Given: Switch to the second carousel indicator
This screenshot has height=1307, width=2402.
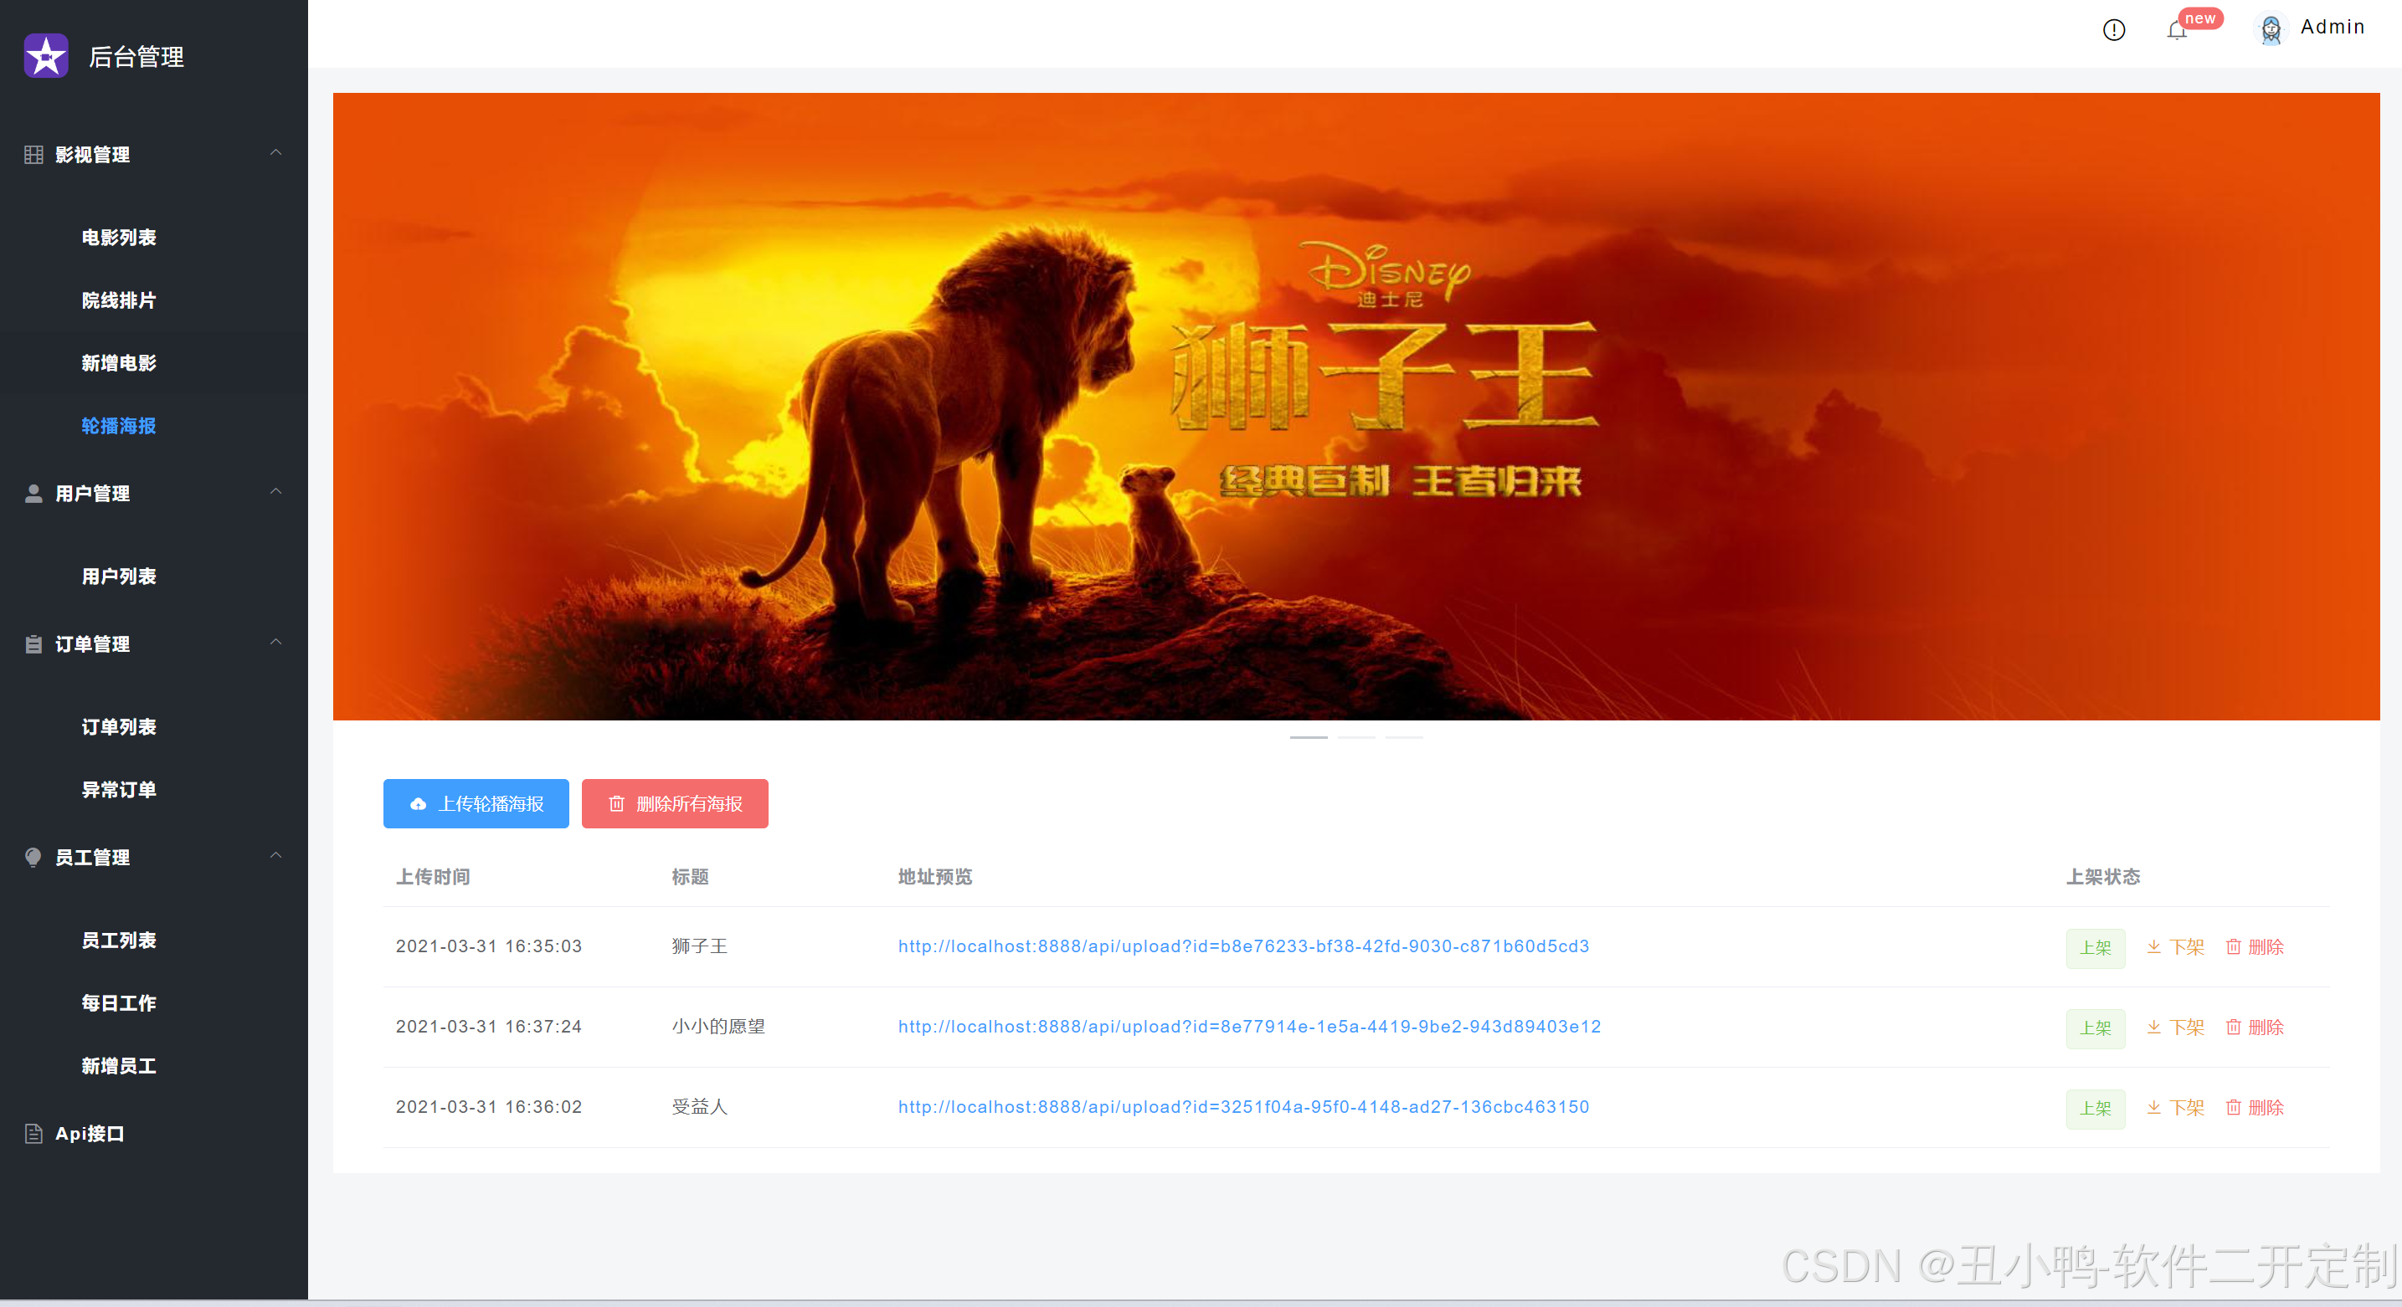Looking at the screenshot, I should pos(1355,737).
